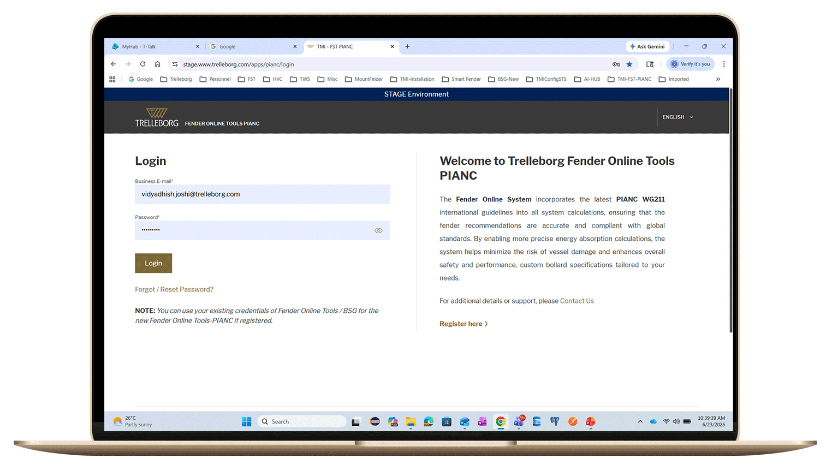Click inside the Password field

(263, 230)
